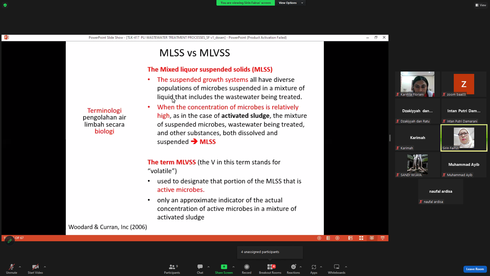
Task: Open the Participants panel
Action: tap(172, 269)
